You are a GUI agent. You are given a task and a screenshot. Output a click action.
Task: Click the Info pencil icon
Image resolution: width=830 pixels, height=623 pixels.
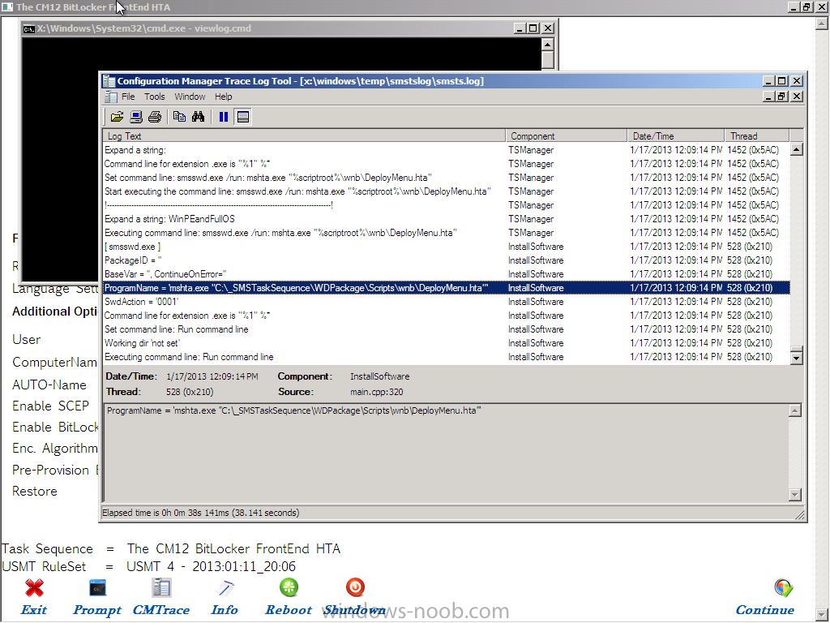click(x=225, y=588)
